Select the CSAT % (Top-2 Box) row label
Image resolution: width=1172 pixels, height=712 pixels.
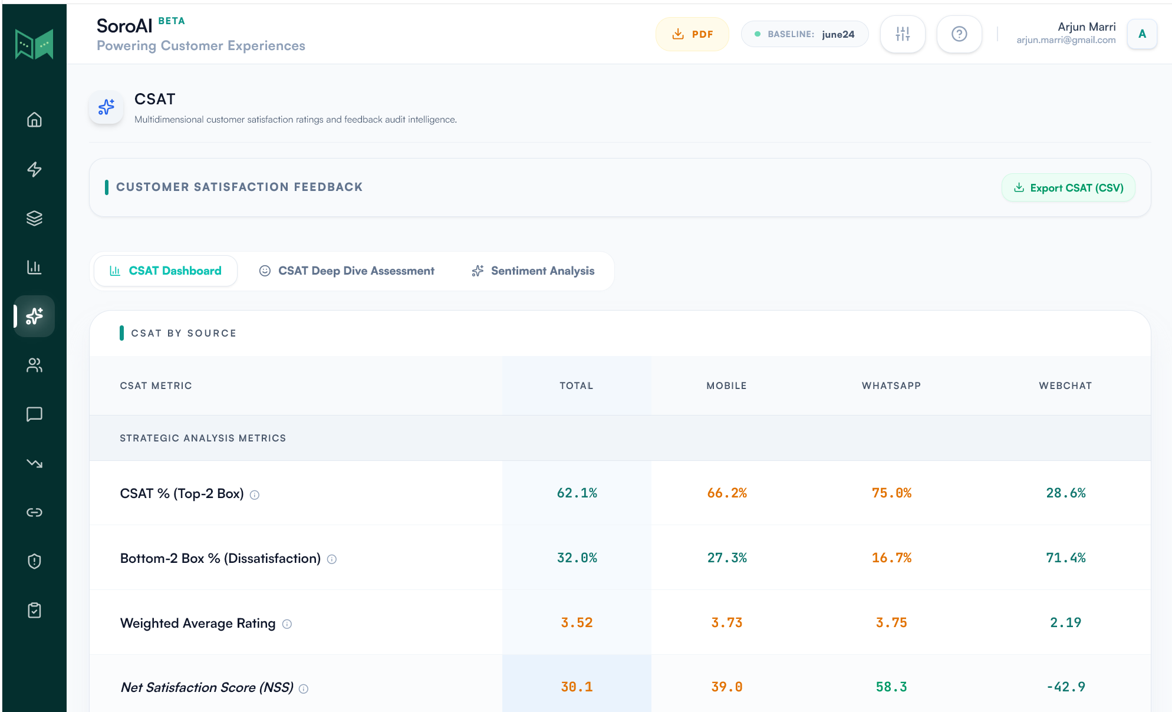point(182,494)
